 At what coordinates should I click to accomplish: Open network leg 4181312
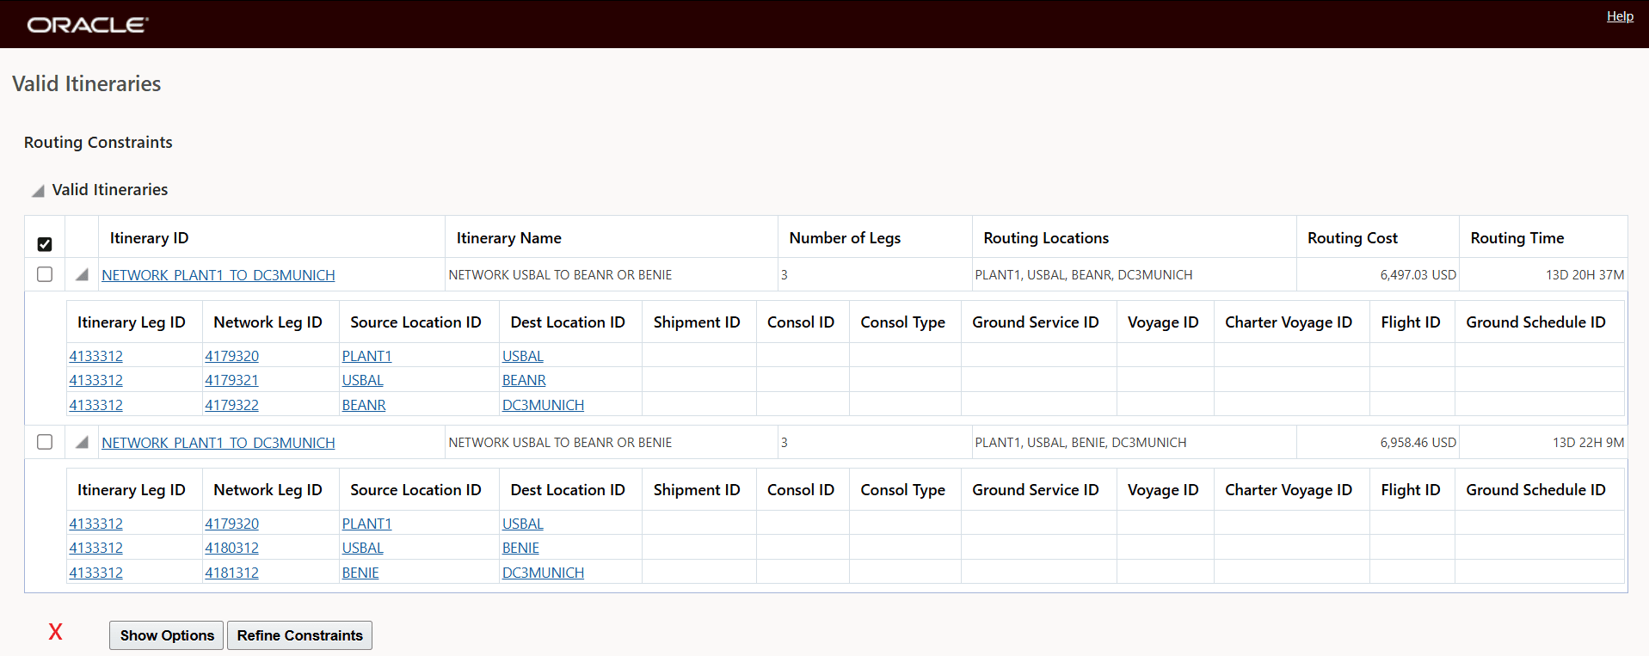point(231,573)
